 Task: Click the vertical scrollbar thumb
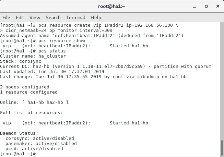click(x=222, y=148)
